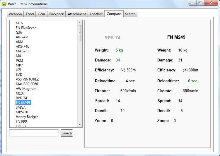220x156 pixels.
Task: Select AKM in the weapon list
Action: [x=20, y=42]
